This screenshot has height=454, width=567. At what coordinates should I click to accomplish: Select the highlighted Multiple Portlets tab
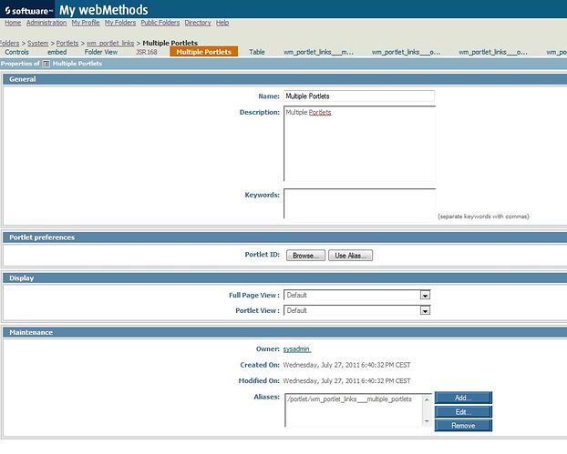point(203,52)
